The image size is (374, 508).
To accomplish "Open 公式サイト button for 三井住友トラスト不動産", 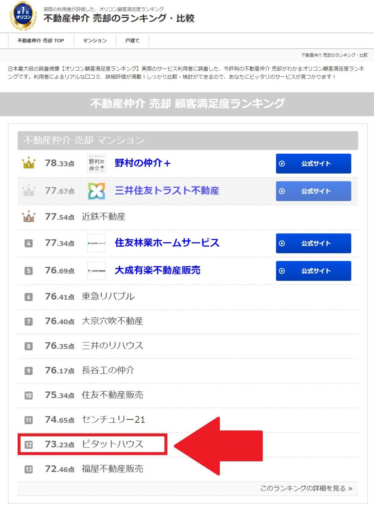I will pyautogui.click(x=313, y=191).
